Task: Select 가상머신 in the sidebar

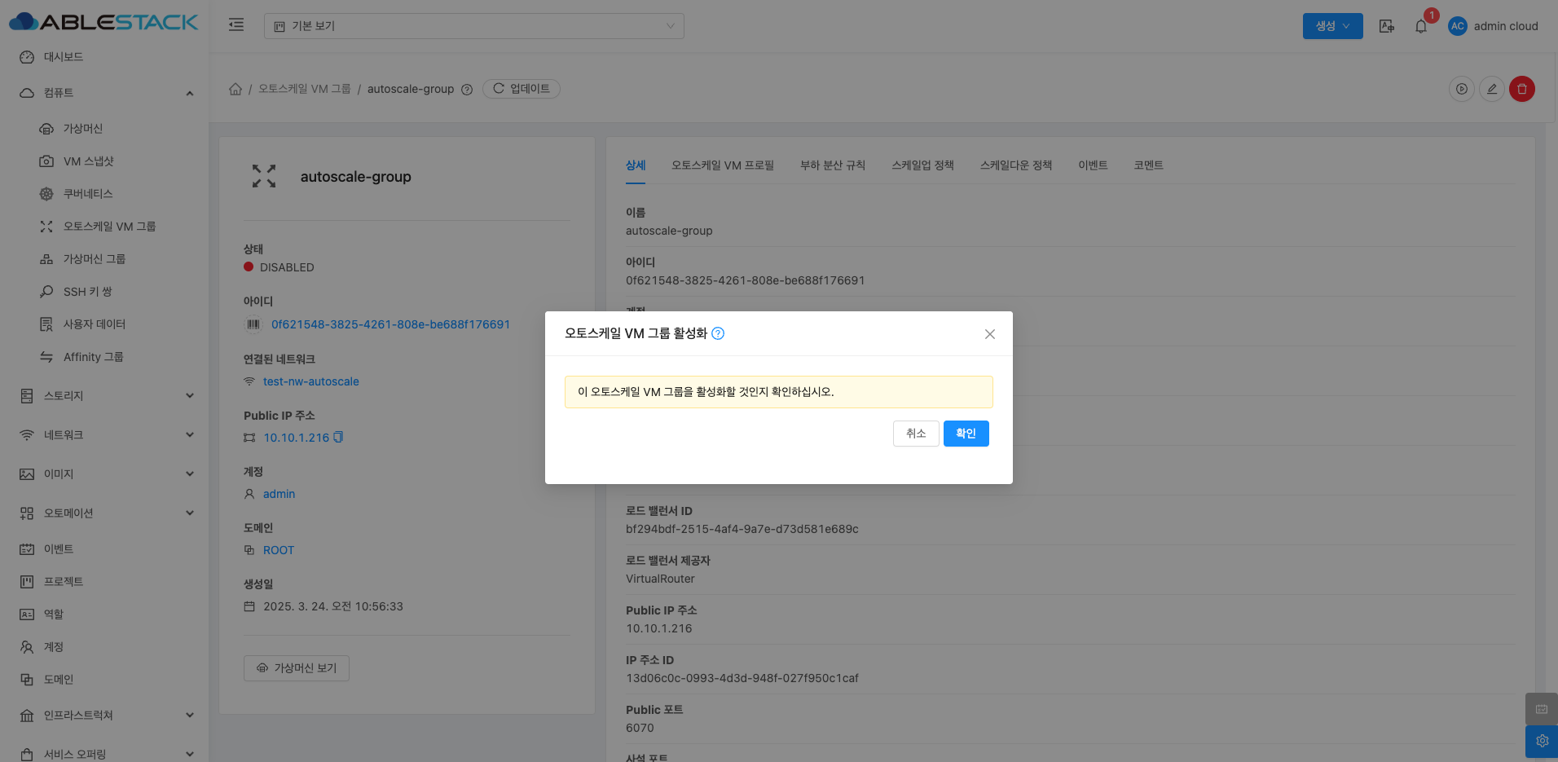Action: (x=83, y=129)
